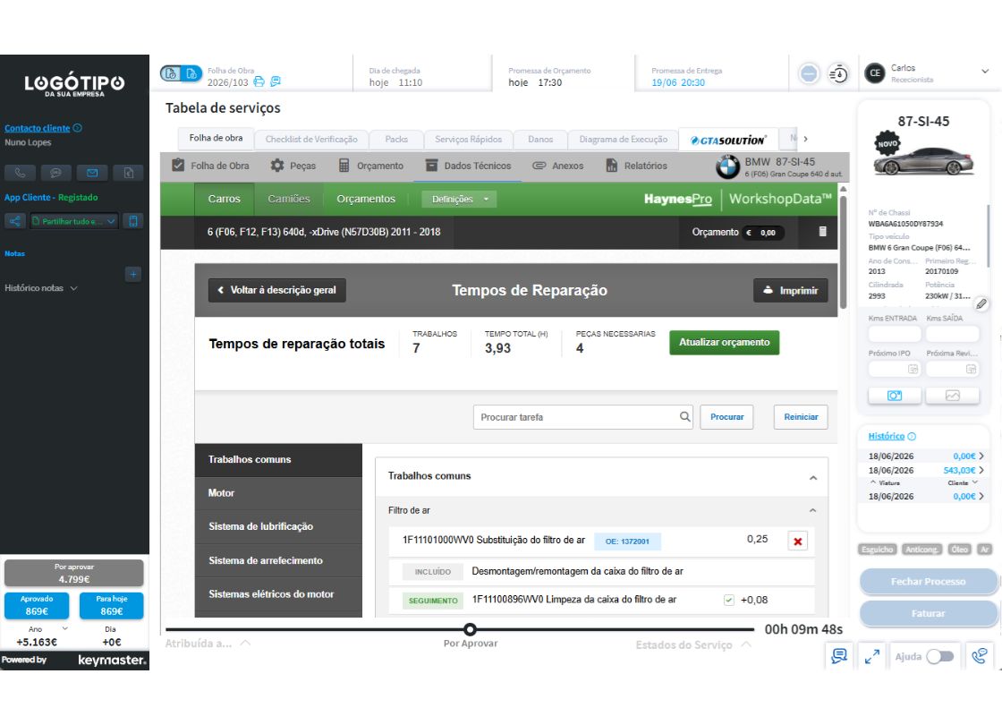
Task: Open the 543,03€ history entry
Action: pyautogui.click(x=925, y=470)
